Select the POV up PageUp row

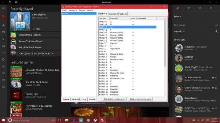coord(127,43)
